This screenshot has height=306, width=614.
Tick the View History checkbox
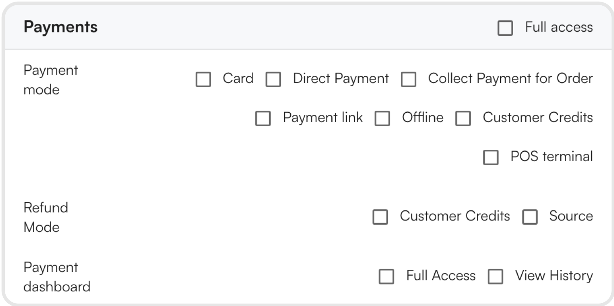495,277
